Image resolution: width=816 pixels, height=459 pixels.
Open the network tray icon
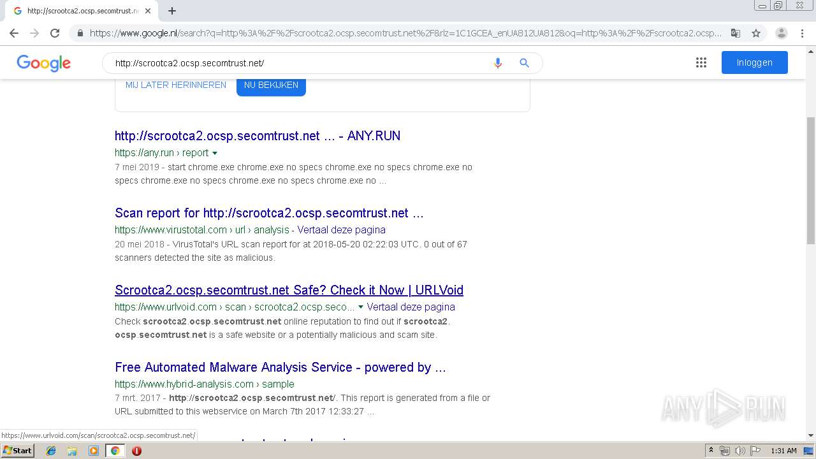point(725,451)
